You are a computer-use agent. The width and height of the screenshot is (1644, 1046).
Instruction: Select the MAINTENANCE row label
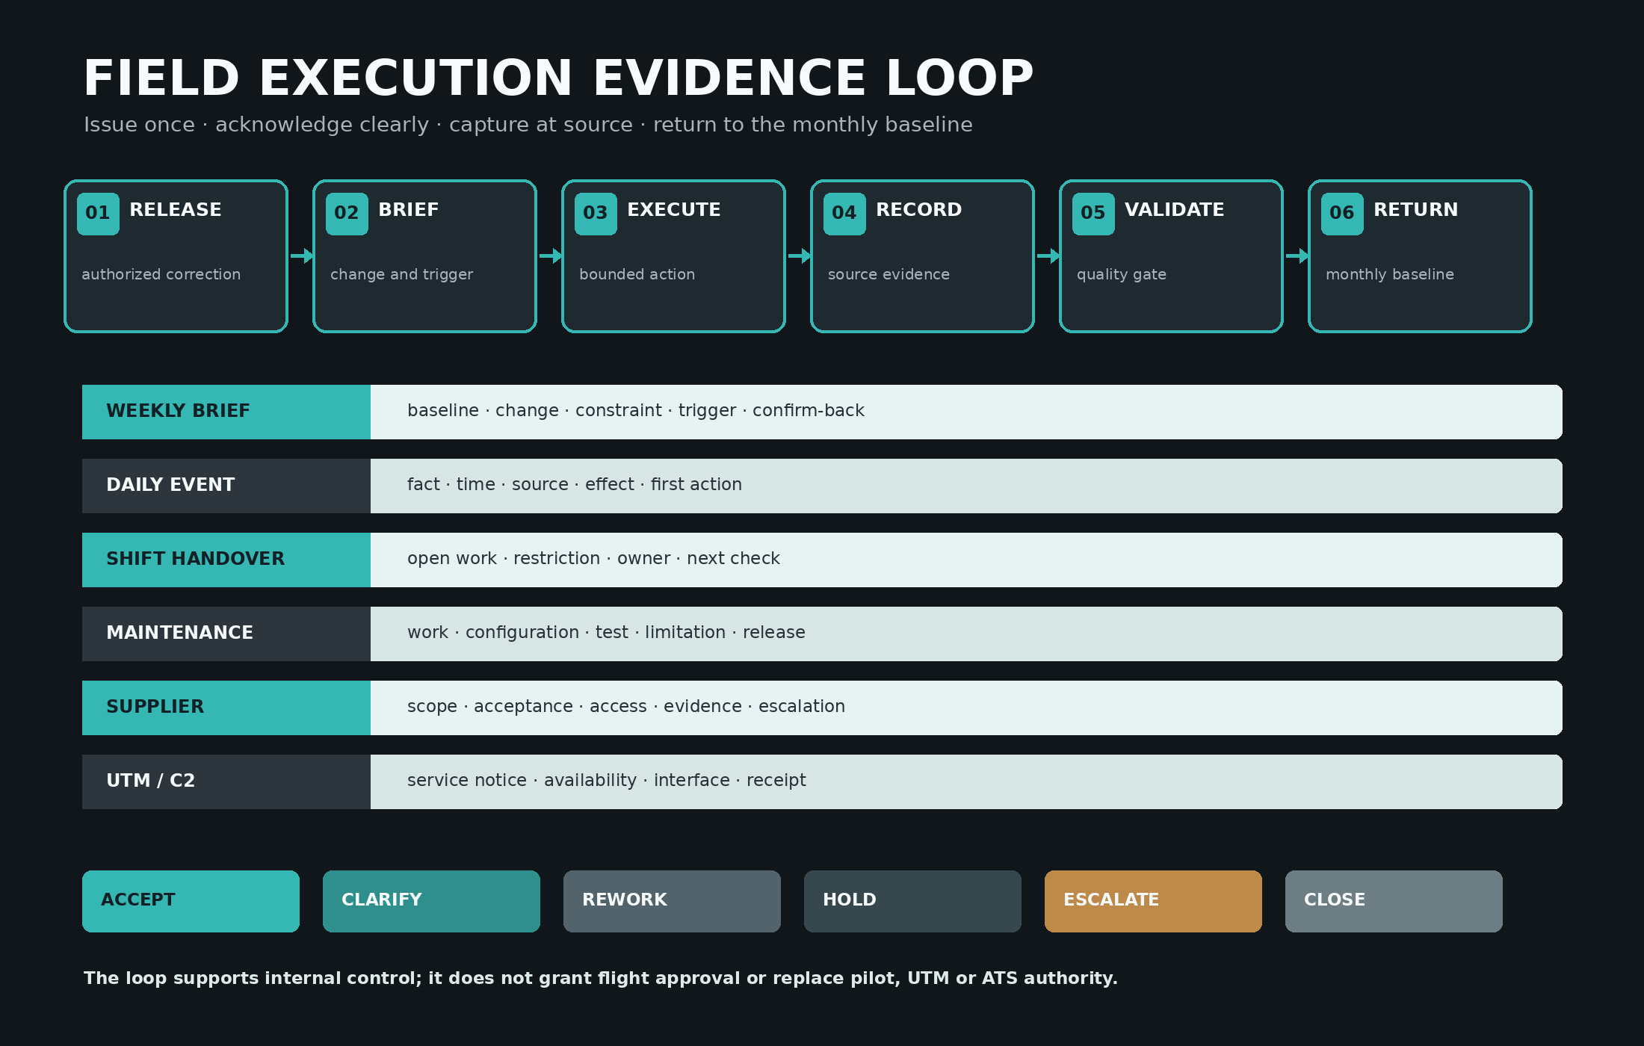click(x=226, y=634)
